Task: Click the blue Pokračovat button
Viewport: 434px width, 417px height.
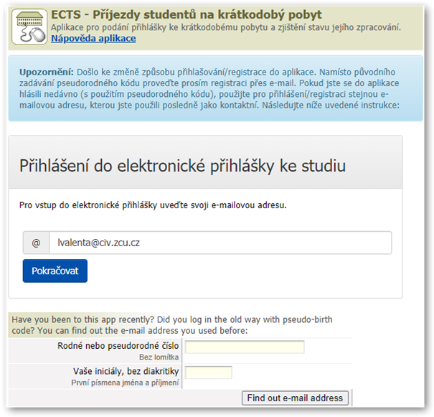Action: click(x=55, y=271)
